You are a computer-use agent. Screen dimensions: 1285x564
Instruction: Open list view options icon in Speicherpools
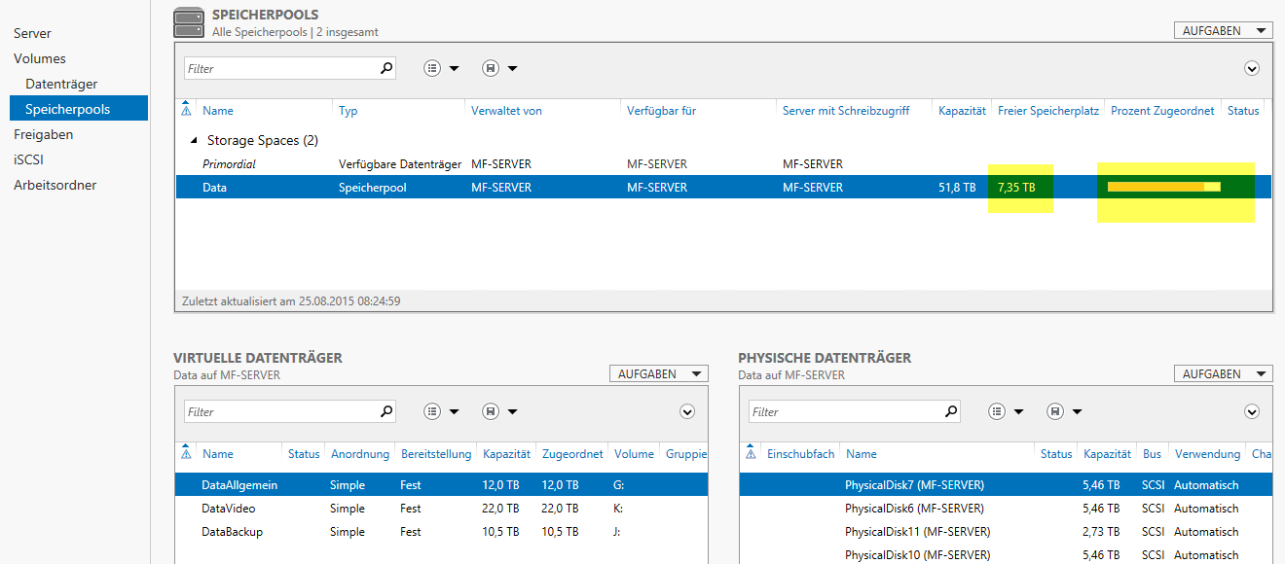[x=432, y=68]
